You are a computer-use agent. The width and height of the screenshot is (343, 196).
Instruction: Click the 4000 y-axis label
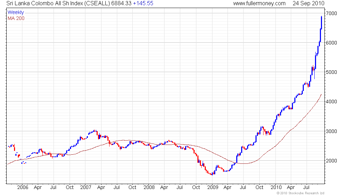pyautogui.click(x=331, y=101)
